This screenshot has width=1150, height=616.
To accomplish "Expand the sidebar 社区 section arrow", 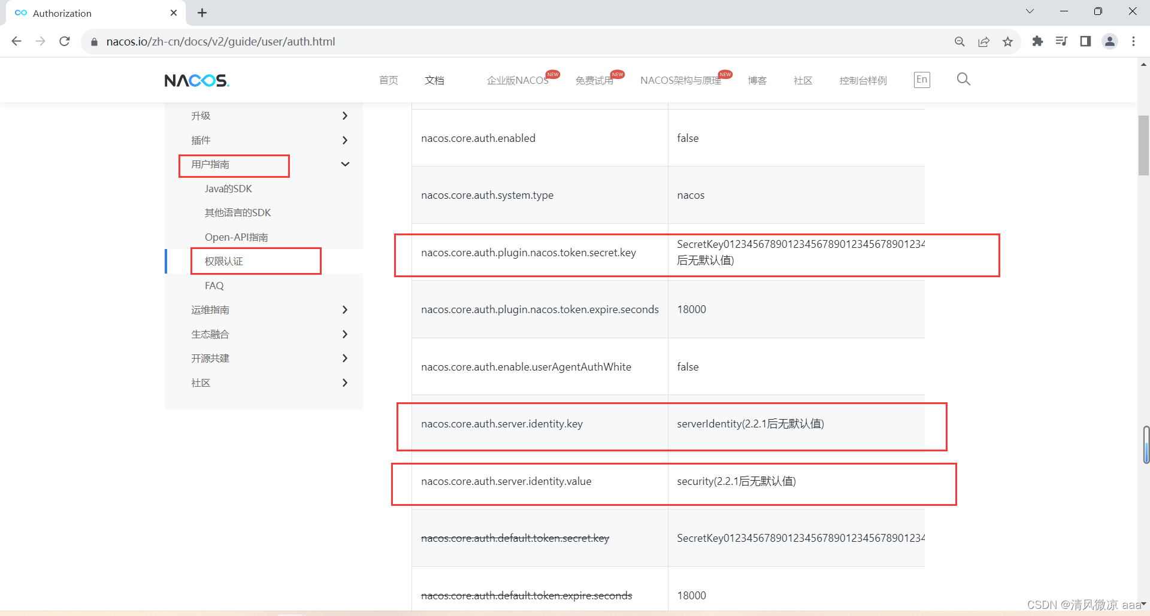I will click(345, 383).
